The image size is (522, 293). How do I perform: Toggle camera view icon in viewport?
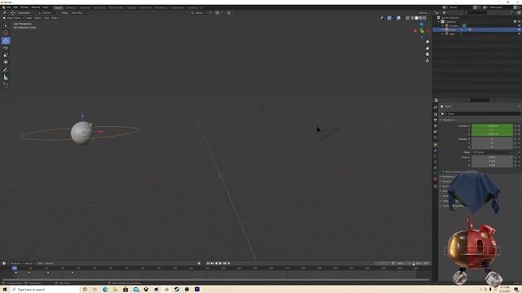[427, 55]
